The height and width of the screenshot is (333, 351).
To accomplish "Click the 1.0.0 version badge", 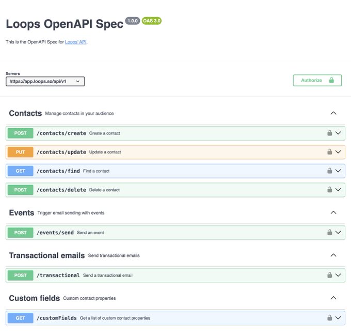I will 133,21.
